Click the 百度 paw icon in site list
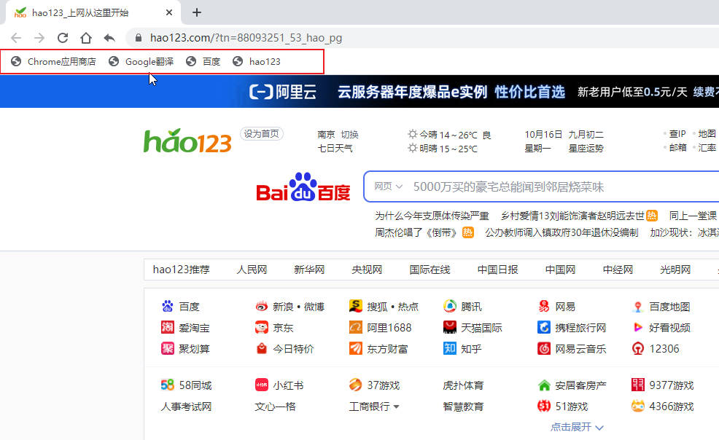Screen dimensions: 719x440 pyautogui.click(x=168, y=306)
